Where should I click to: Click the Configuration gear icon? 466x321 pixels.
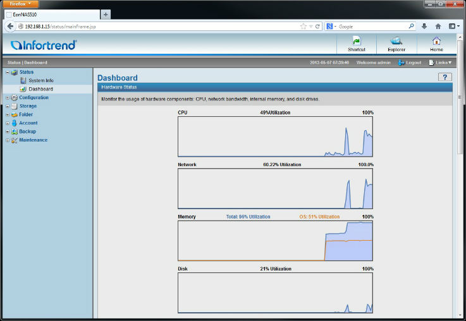tap(15, 97)
